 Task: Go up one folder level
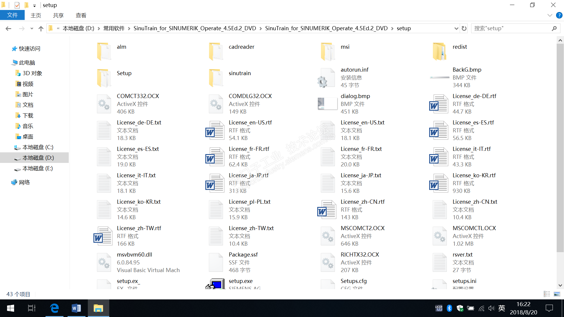click(x=41, y=28)
